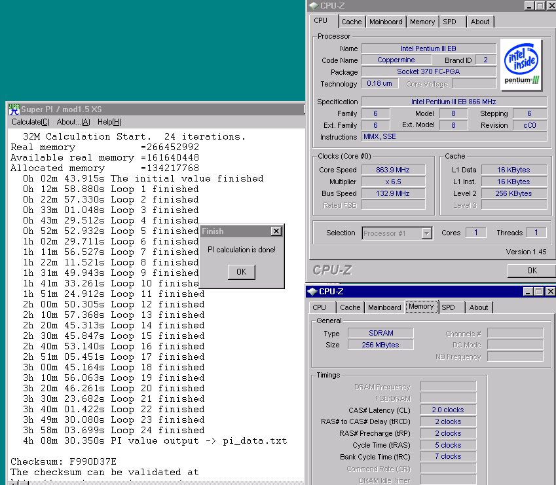
Task: Open the Calculate(C) menu in Super PI
Action: pyautogui.click(x=31, y=122)
